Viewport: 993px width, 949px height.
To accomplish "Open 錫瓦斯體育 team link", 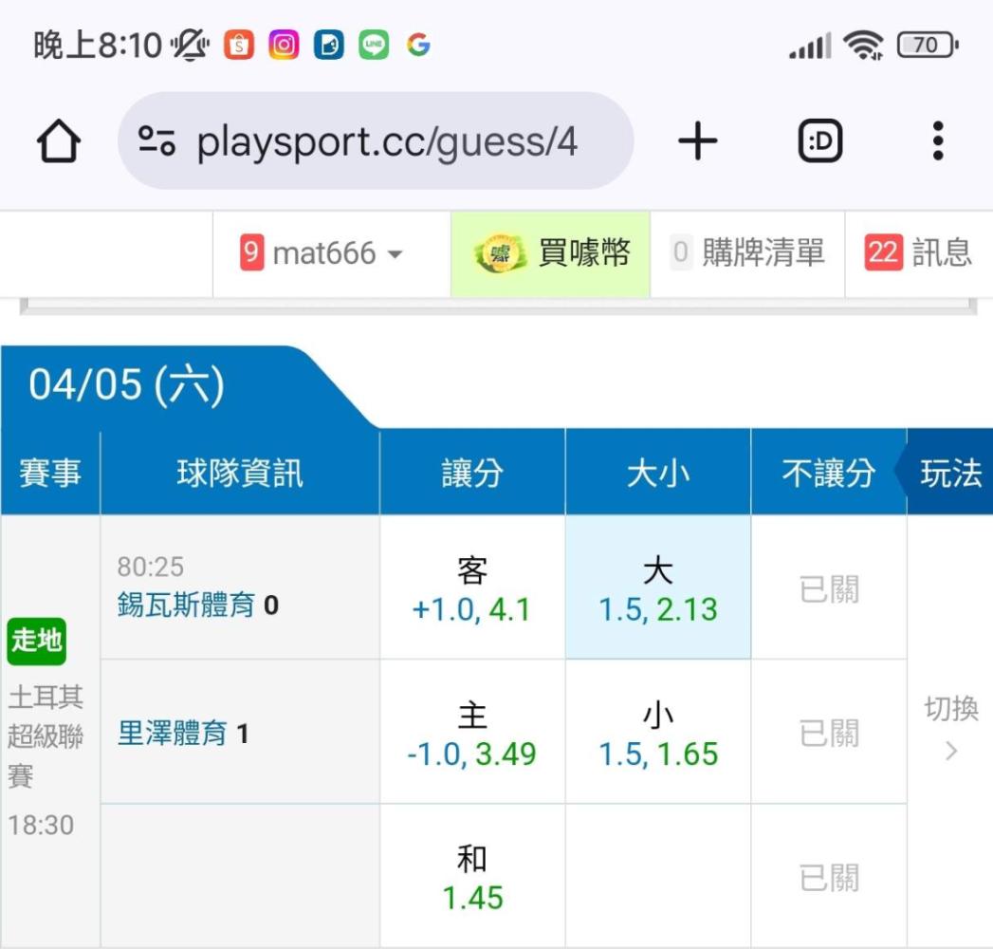I will (186, 605).
